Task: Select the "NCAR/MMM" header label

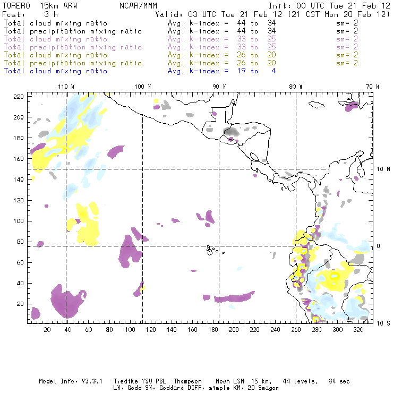Action: click(x=139, y=6)
